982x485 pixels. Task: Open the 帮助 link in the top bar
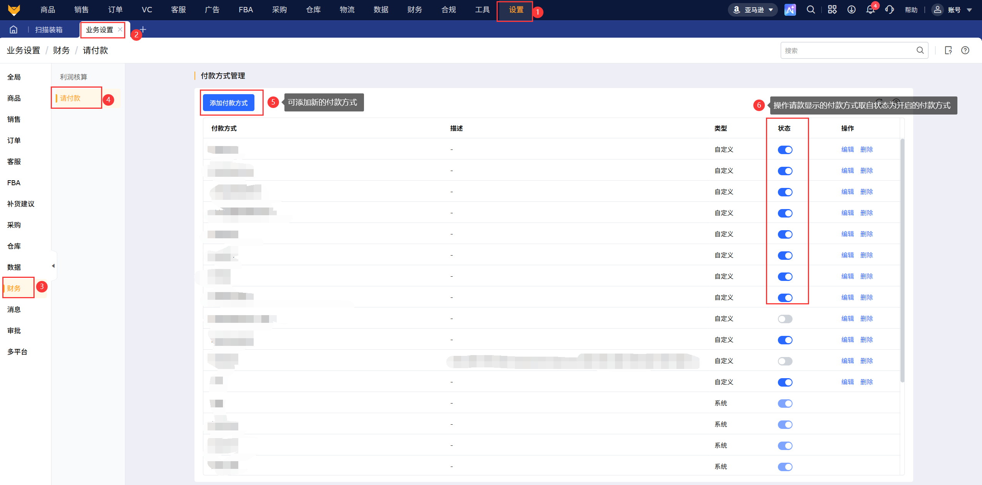pyautogui.click(x=911, y=10)
